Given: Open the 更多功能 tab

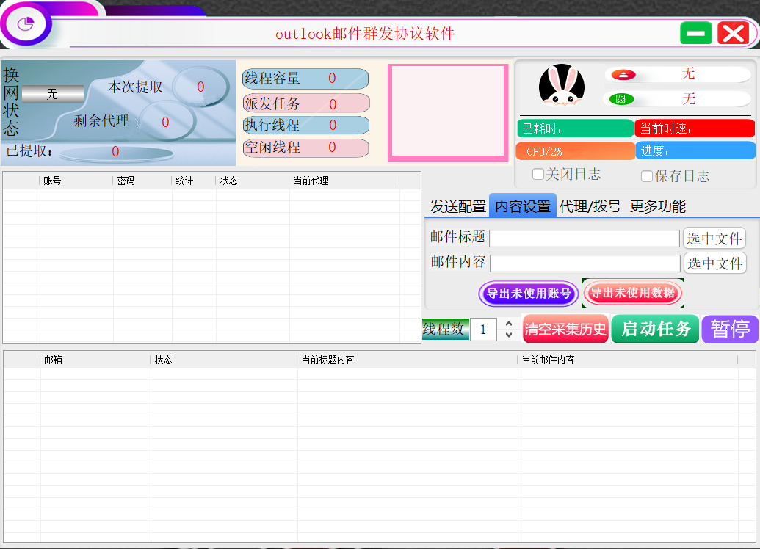Looking at the screenshot, I should click(x=657, y=206).
